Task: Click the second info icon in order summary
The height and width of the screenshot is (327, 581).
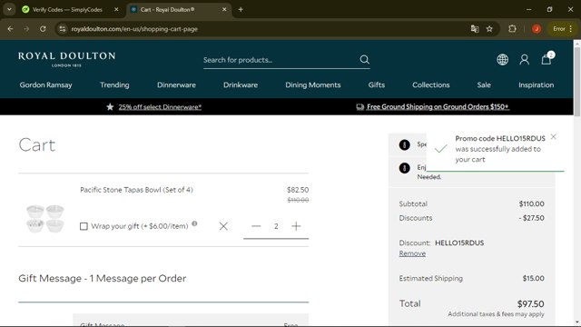Action: point(404,168)
